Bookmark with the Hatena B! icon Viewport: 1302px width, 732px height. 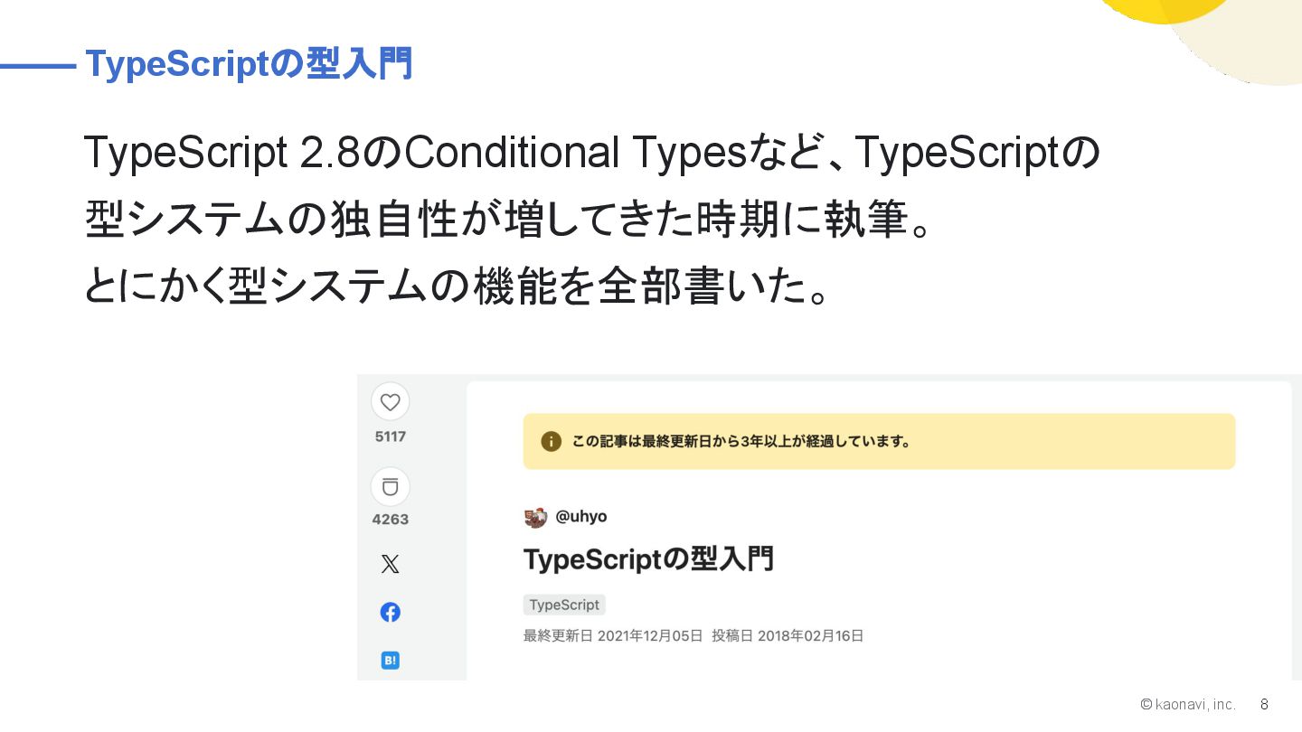click(x=390, y=661)
